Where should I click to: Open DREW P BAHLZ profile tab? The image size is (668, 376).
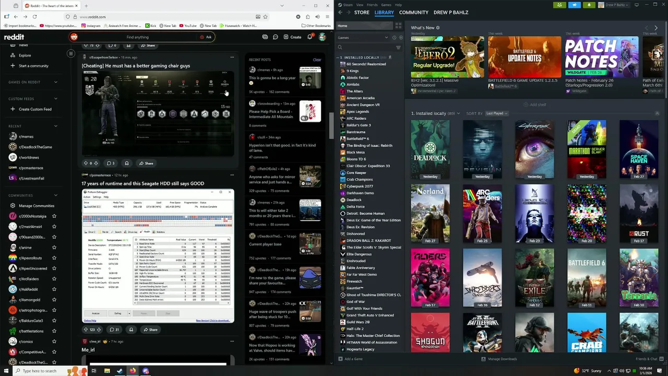(x=451, y=13)
